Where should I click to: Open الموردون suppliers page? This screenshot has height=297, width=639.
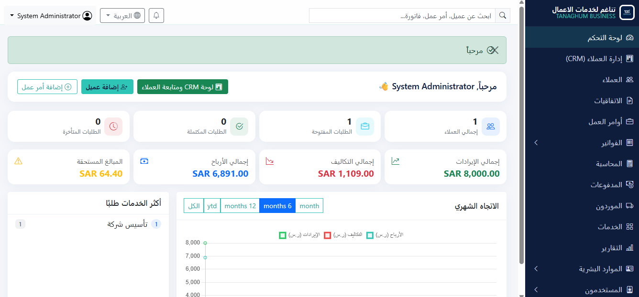coord(582,206)
